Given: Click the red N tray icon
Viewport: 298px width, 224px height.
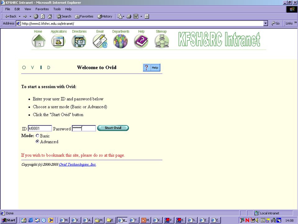Looking at the screenshot, I should pos(247,220).
